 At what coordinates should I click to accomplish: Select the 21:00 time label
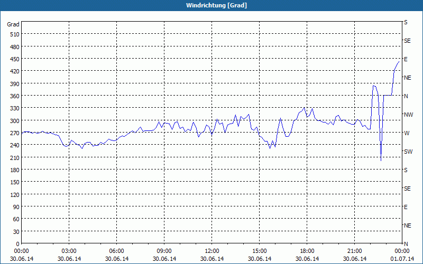[x=354, y=251]
